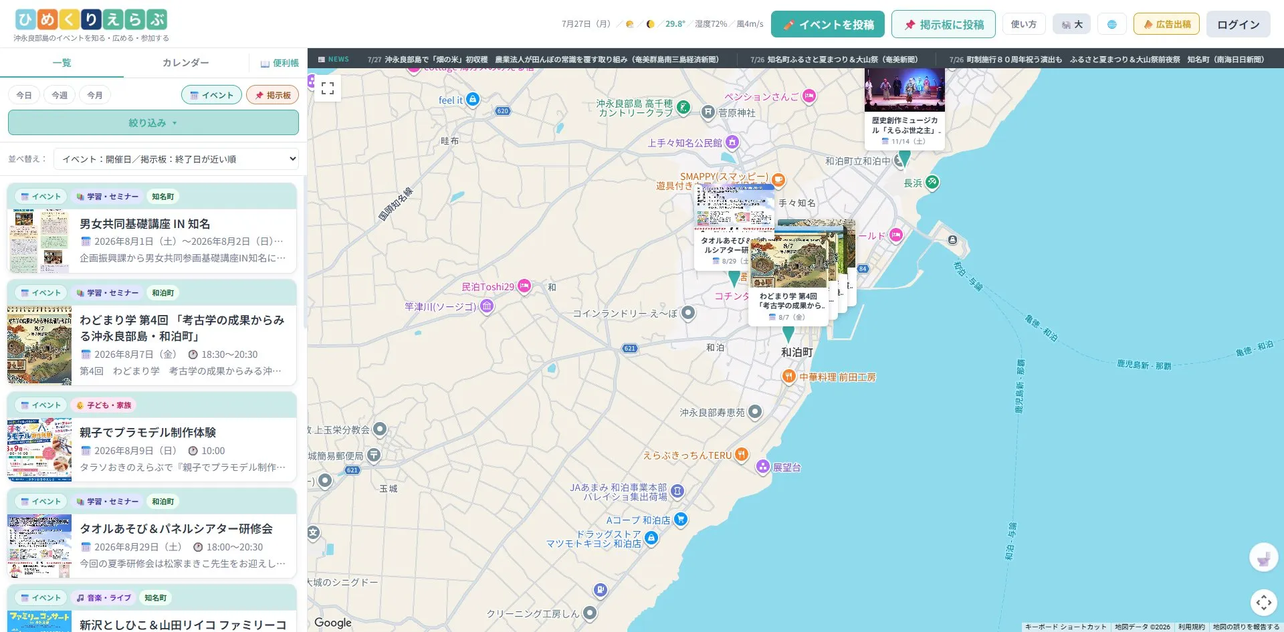Image resolution: width=1284 pixels, height=632 pixels.
Task: Switch to the カレンダー tab
Action: [185, 63]
